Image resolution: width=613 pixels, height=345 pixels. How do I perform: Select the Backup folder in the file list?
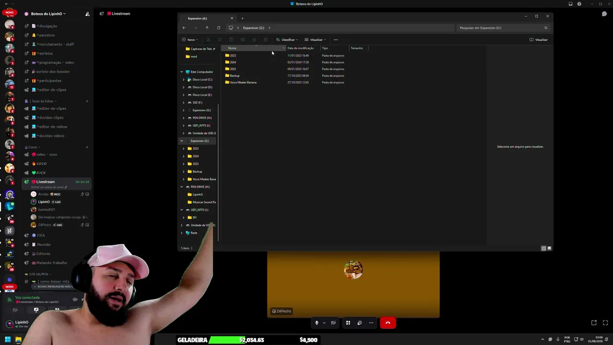235,76
